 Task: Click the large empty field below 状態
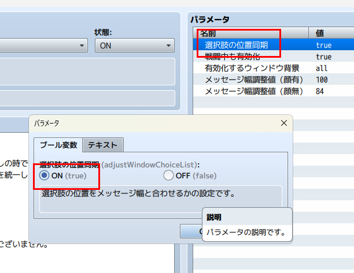coord(87,72)
